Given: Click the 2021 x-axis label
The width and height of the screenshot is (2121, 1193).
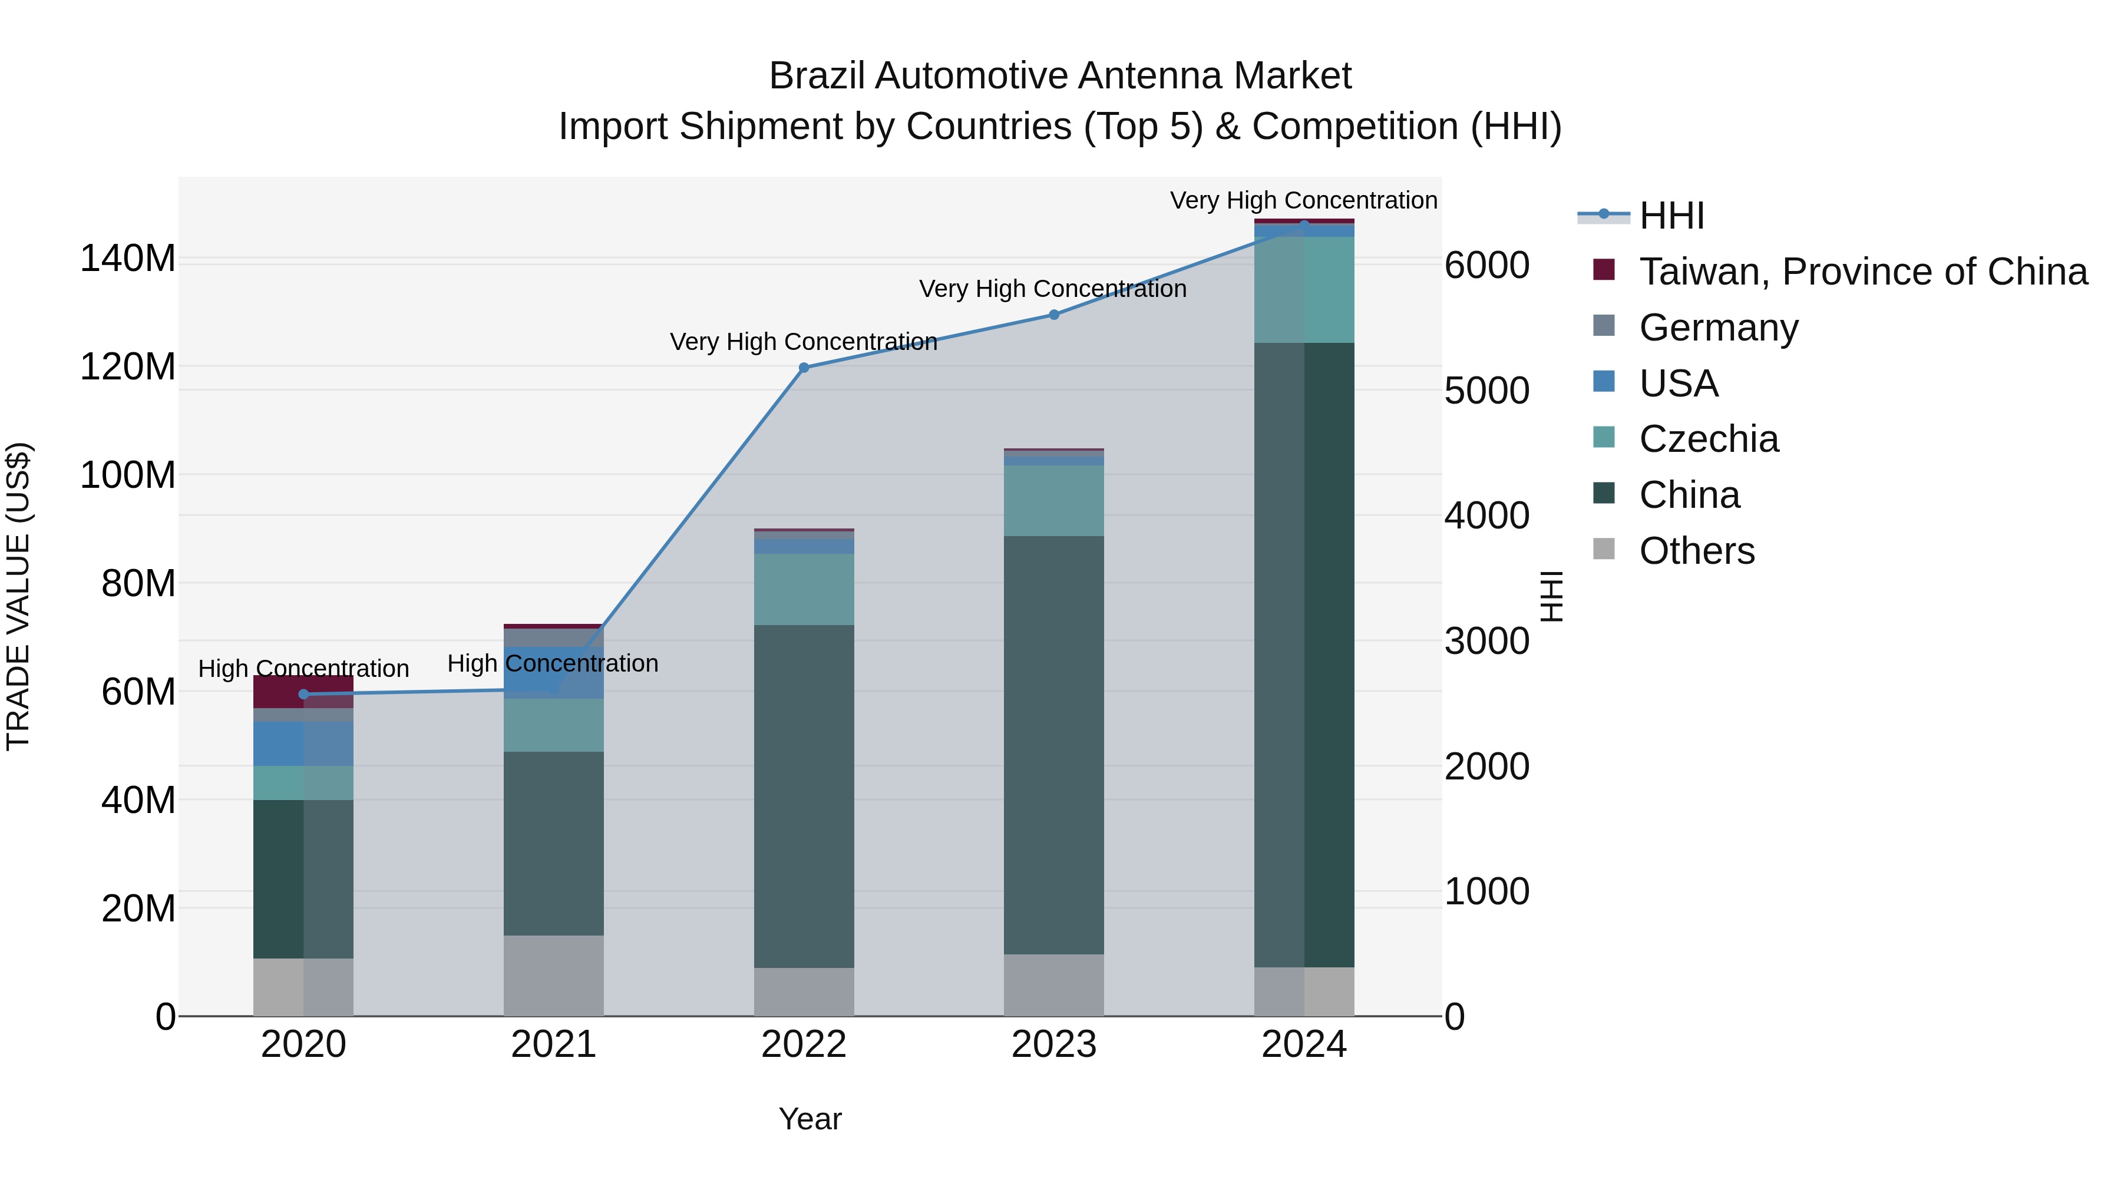Looking at the screenshot, I should [x=553, y=1045].
